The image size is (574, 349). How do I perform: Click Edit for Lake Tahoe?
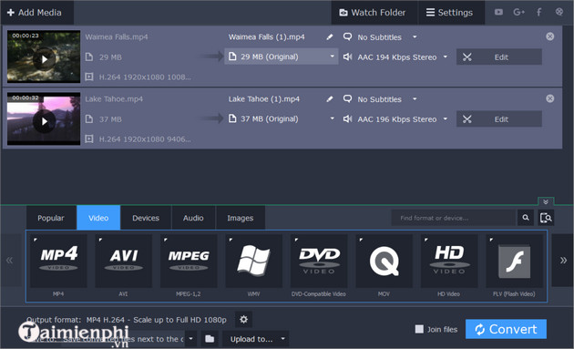(x=499, y=119)
